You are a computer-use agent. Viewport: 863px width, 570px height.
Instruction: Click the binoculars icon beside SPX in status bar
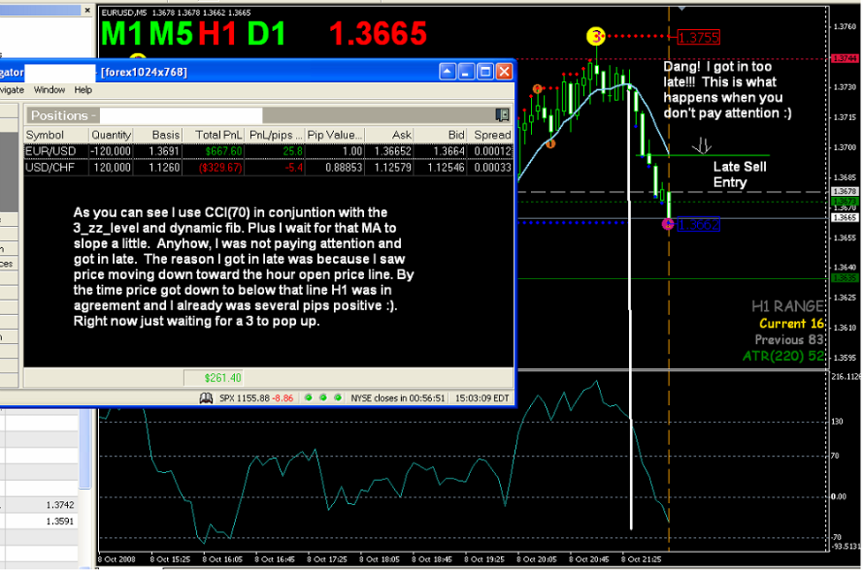(206, 398)
